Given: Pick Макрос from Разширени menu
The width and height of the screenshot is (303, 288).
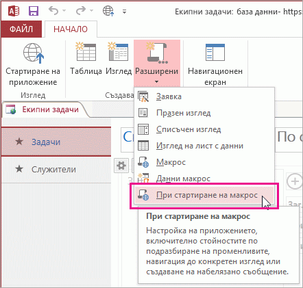Looking at the screenshot, I should (x=204, y=162).
